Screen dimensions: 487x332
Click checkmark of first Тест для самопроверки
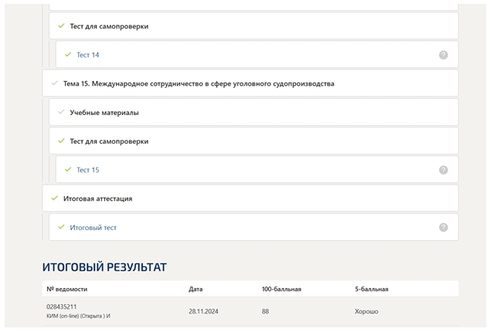(x=61, y=25)
